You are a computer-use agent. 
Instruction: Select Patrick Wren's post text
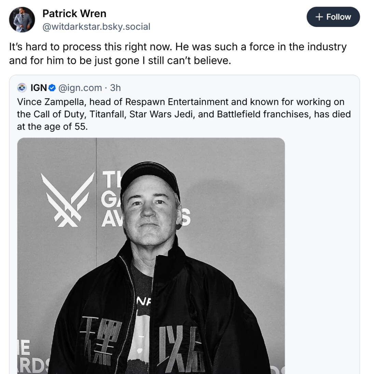[178, 54]
